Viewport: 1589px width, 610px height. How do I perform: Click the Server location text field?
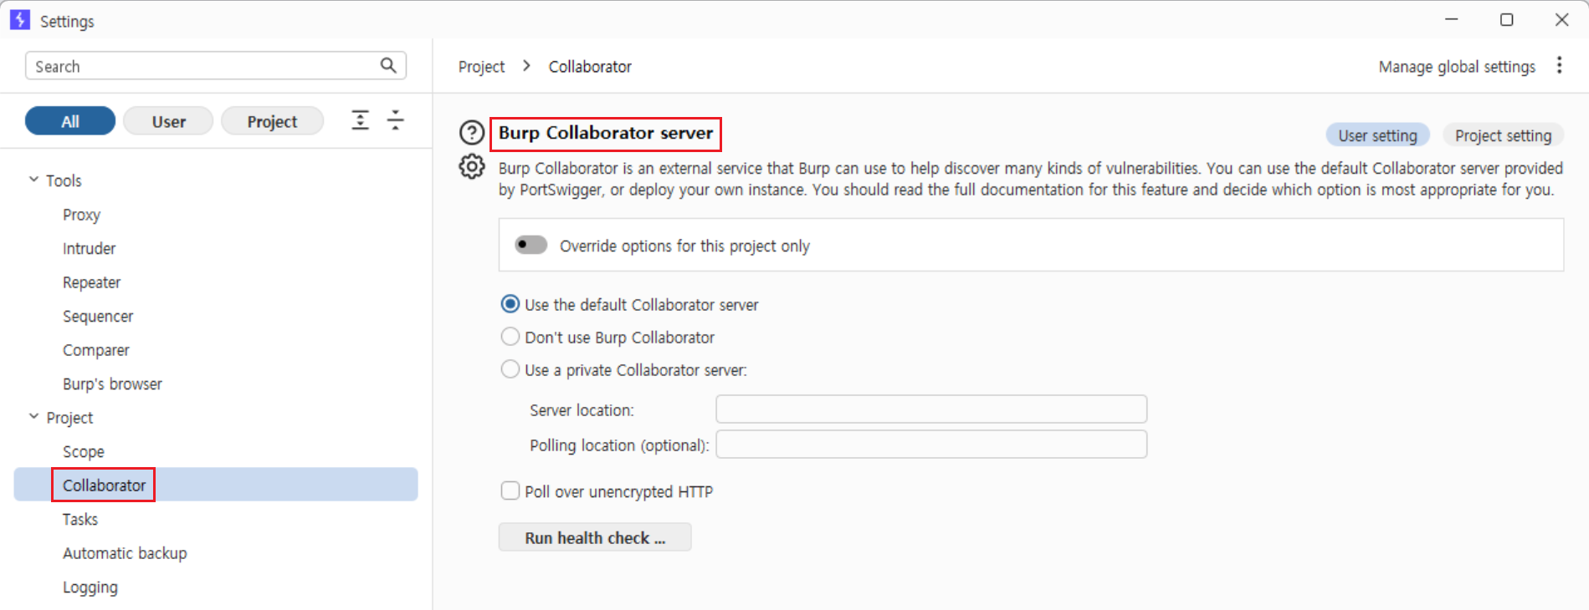(931, 409)
